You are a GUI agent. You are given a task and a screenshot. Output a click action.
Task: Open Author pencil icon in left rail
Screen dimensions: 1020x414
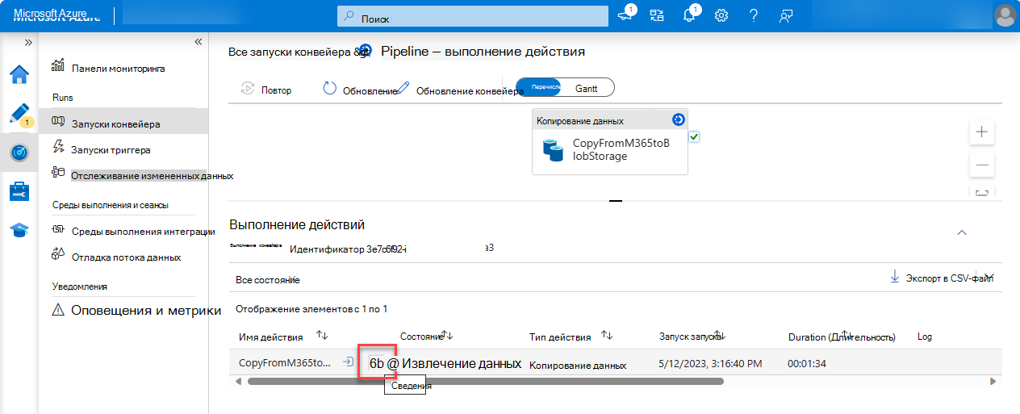19,113
